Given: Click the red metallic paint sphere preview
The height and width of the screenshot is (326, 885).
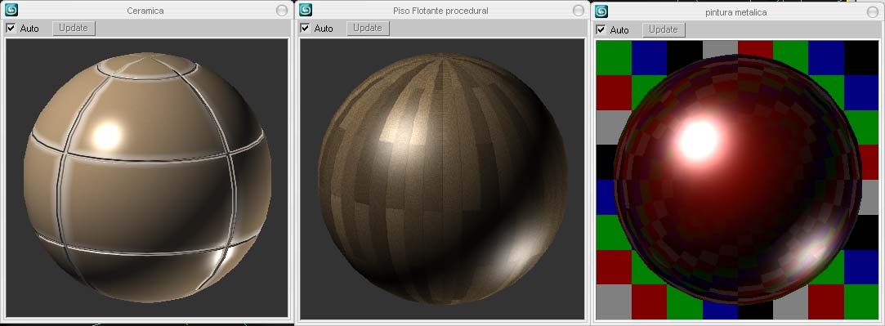Looking at the screenshot, I should (x=738, y=179).
